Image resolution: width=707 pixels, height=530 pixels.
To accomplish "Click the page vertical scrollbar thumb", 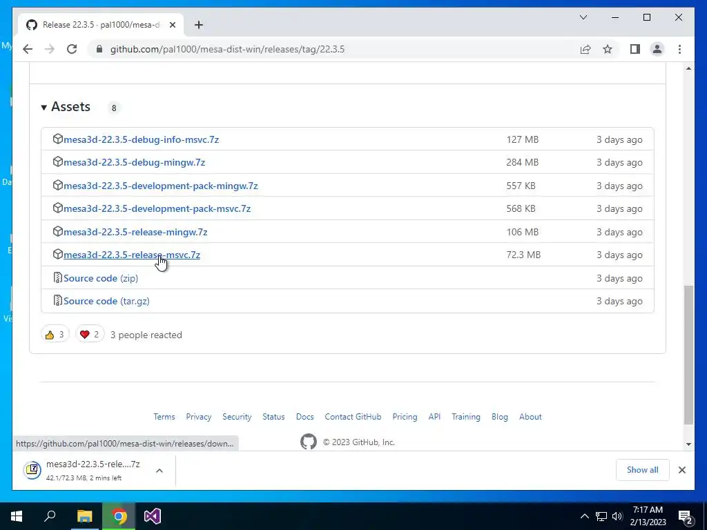I will pyautogui.click(x=688, y=355).
